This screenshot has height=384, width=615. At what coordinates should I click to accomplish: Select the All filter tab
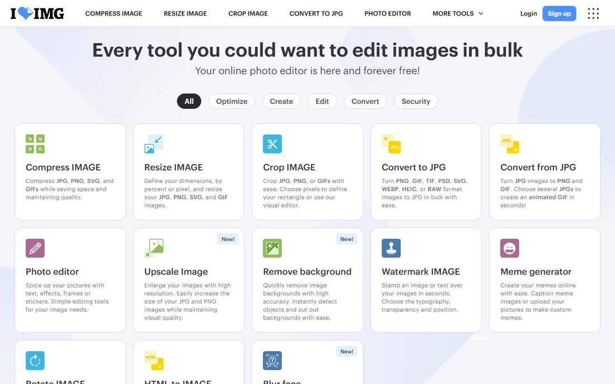point(189,102)
